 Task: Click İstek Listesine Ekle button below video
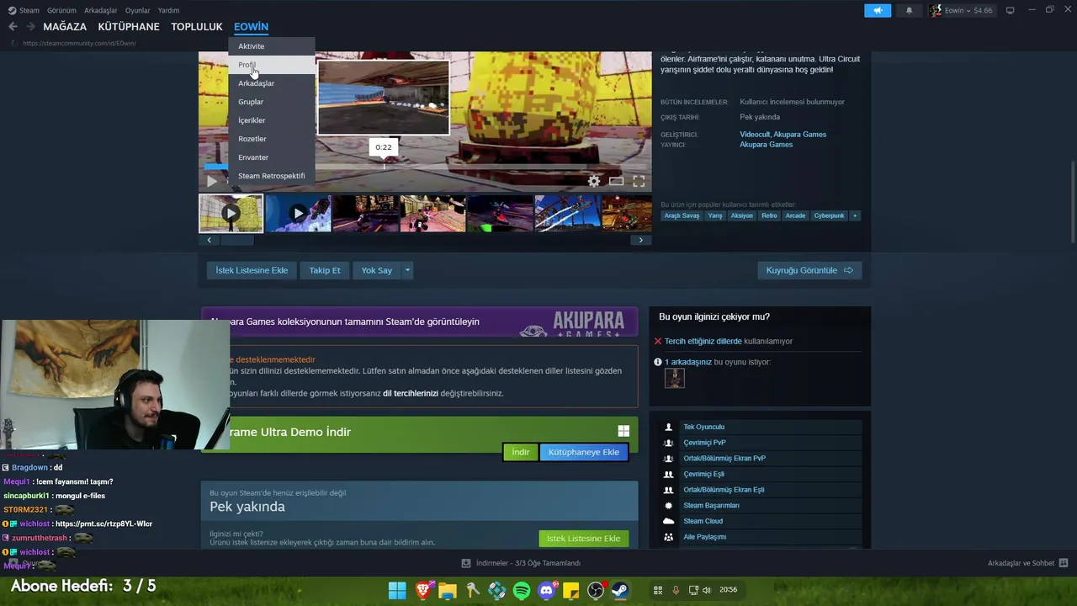point(252,270)
